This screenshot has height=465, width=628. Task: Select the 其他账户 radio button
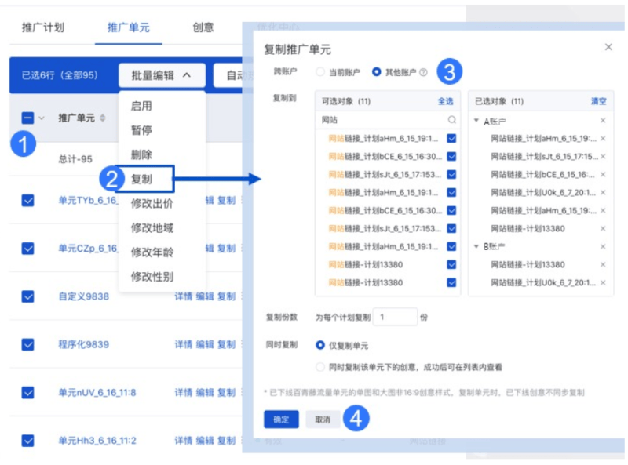pyautogui.click(x=376, y=72)
